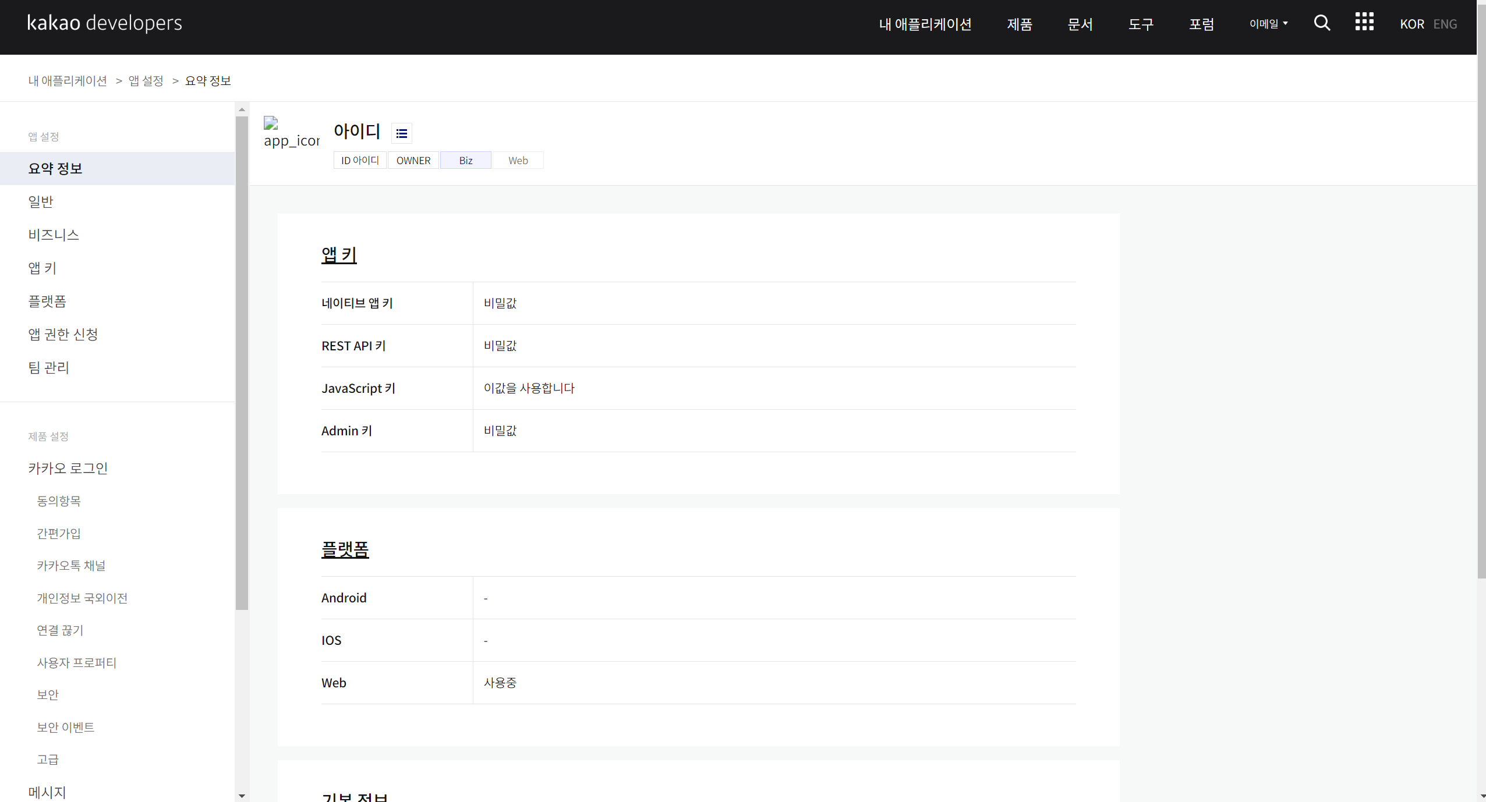This screenshot has height=802, width=1486.
Task: Switch language to ENG
Action: click(1445, 24)
